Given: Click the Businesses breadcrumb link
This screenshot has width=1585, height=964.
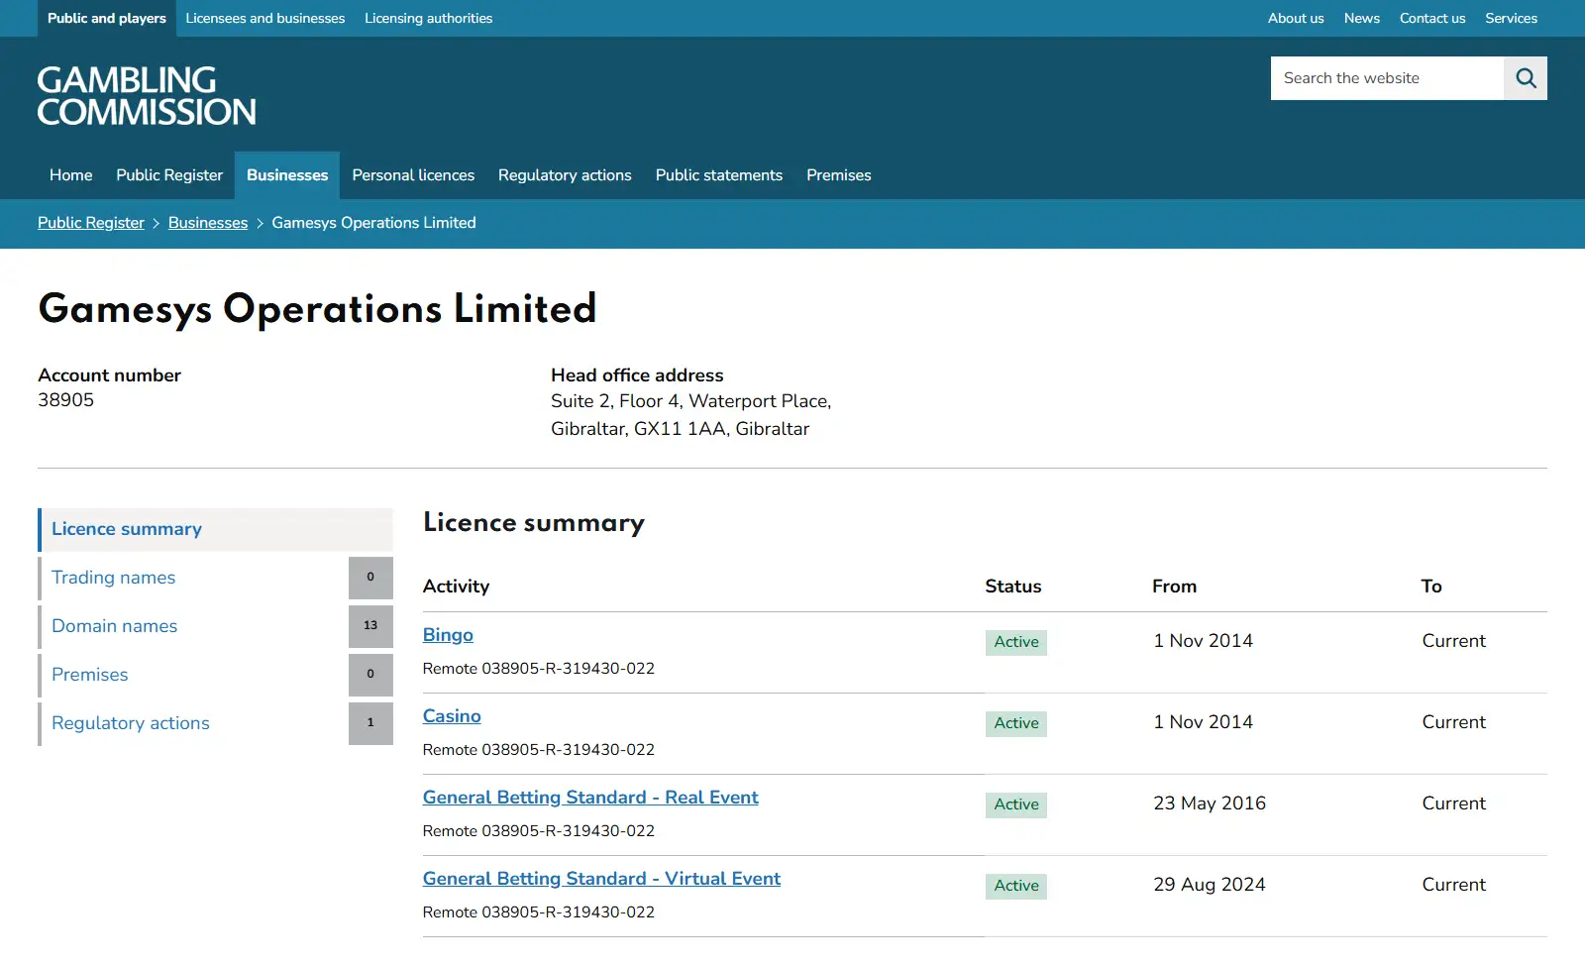Looking at the screenshot, I should tap(208, 223).
